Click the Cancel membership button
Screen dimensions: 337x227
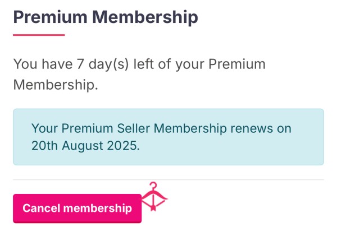(x=77, y=209)
